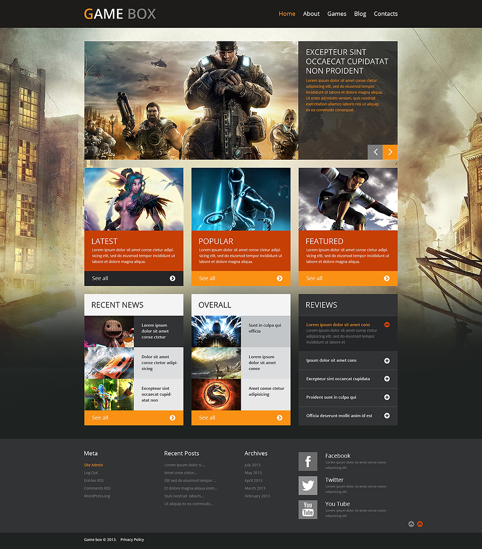Image resolution: width=482 pixels, height=549 pixels.
Task: Click the Log Out link
Action: tap(91, 473)
